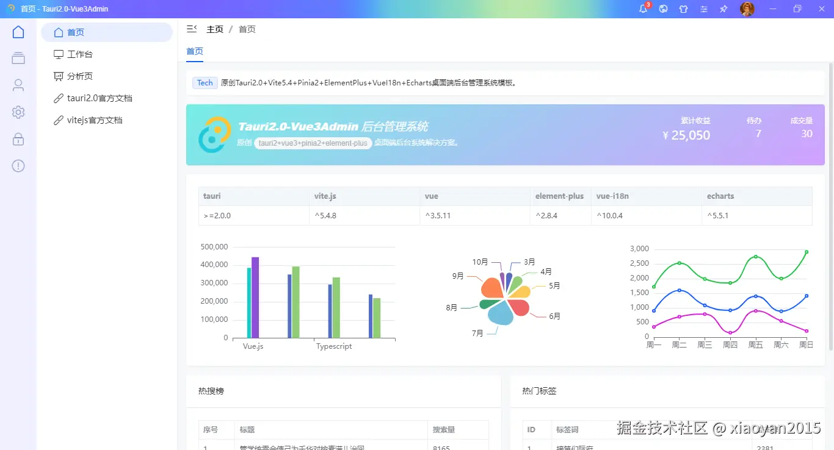
Task: Open notifications via the bell icon
Action: click(642, 9)
